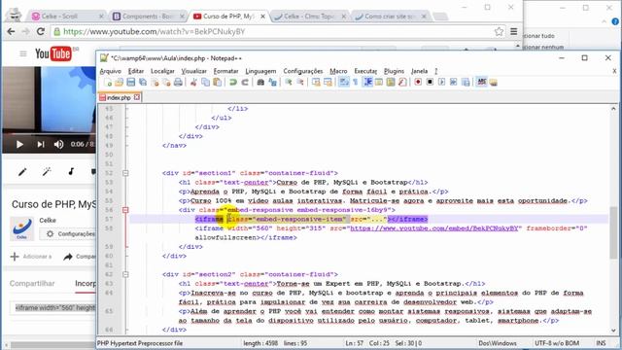Open the Plugins menu
Image resolution: width=622 pixels, height=350 pixels.
point(394,71)
